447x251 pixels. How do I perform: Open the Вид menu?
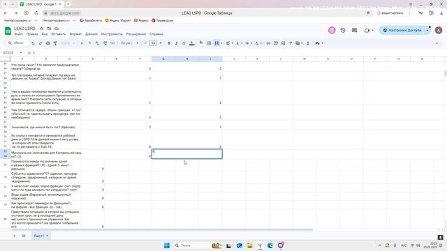pyautogui.click(x=45, y=34)
